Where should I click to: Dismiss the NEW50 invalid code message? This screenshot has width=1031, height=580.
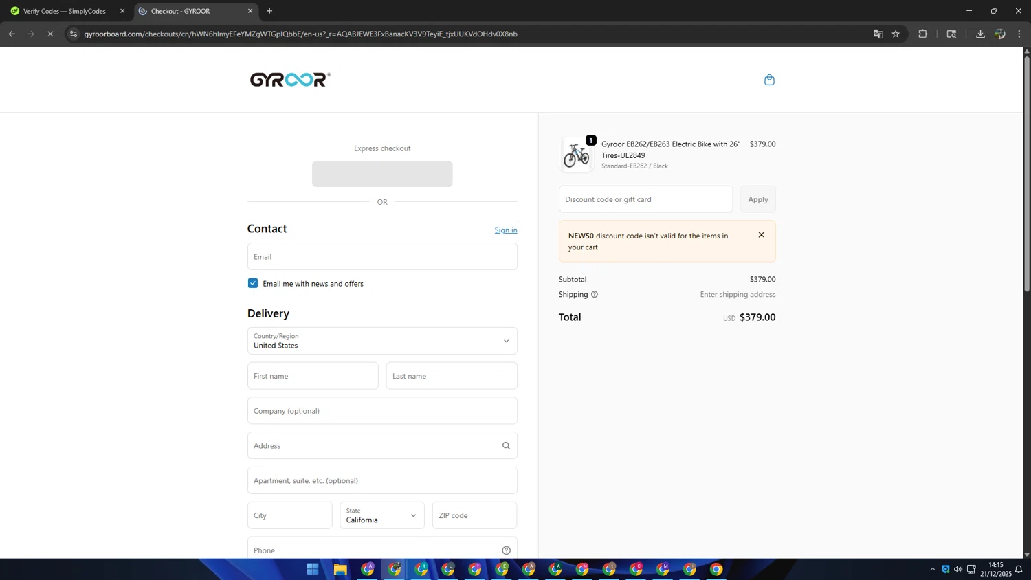[x=761, y=235]
